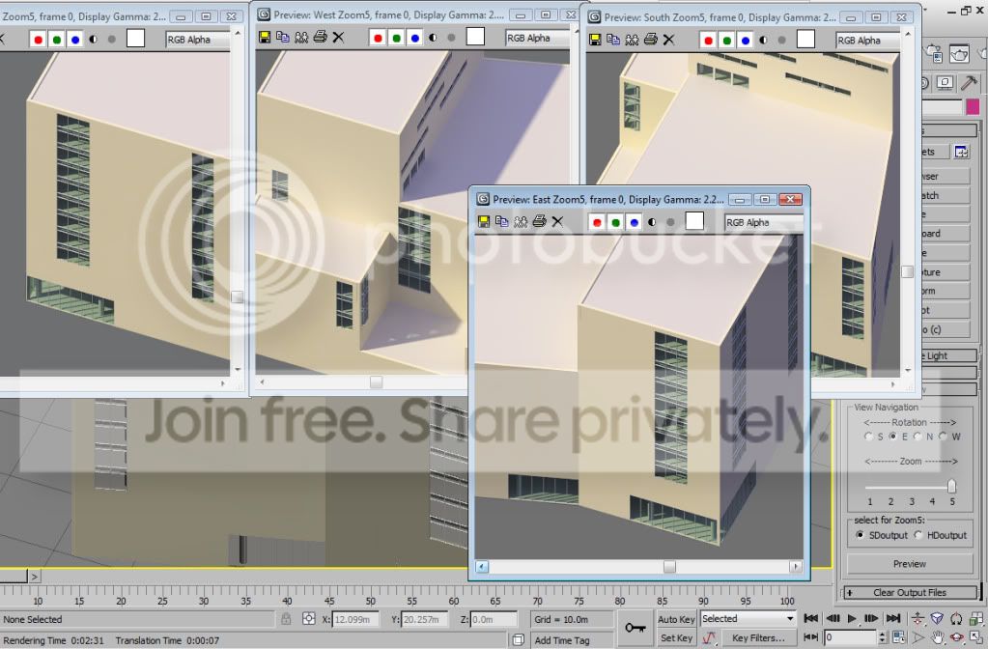Open the Display panel tab icon

(x=945, y=82)
